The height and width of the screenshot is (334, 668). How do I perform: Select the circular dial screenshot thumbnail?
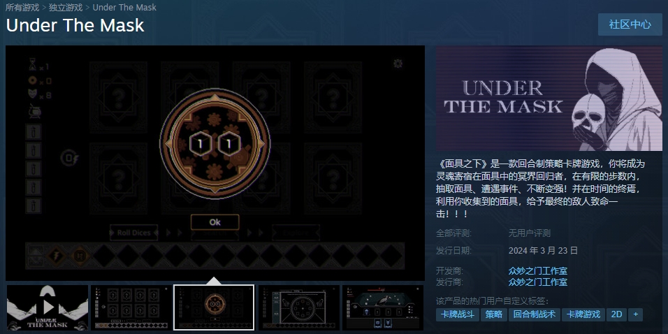[298, 307]
